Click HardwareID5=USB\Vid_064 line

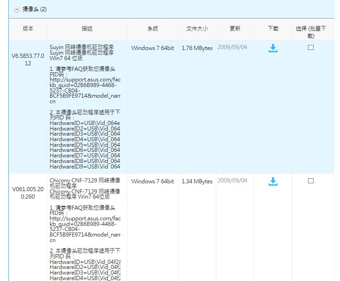coord(85,145)
